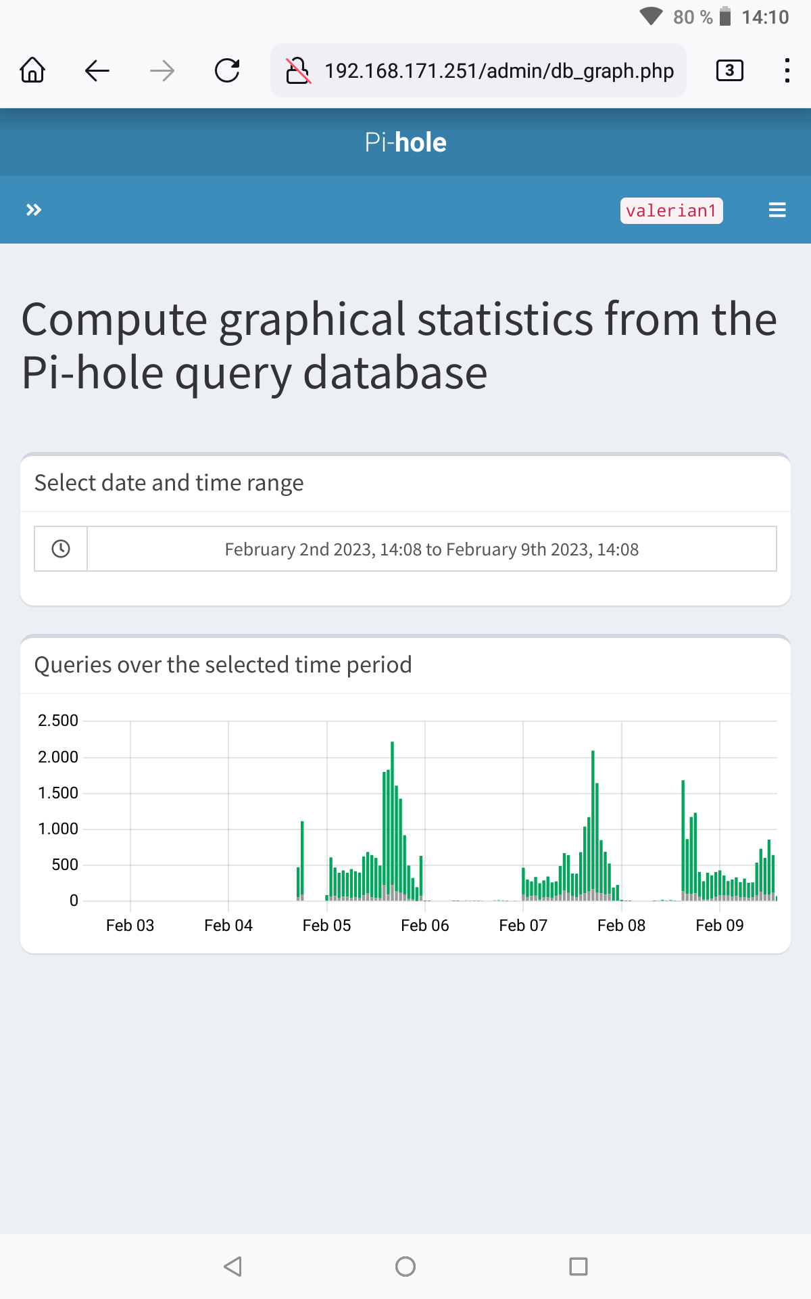Open the browser overflow three-dot menu

[786, 70]
